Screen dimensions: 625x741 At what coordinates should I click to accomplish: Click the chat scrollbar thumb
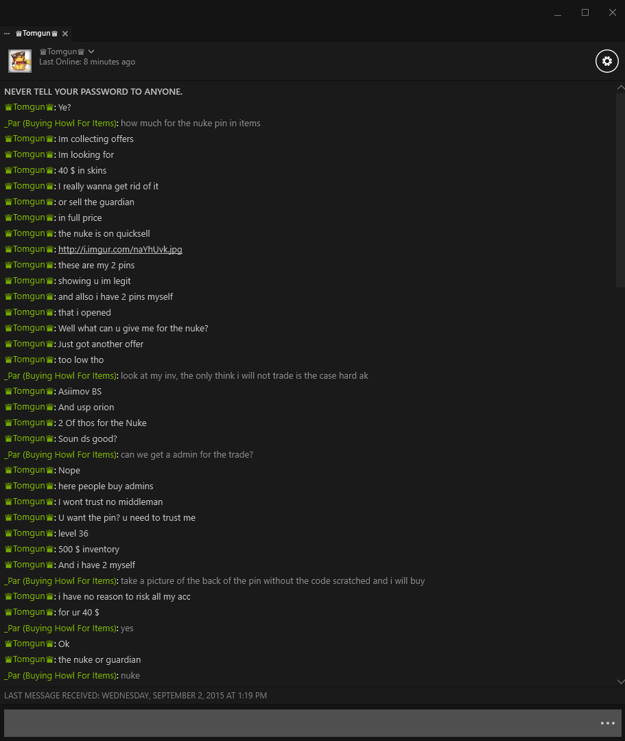pos(620,191)
